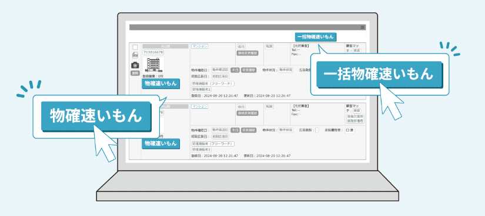
Task: Open the document icon below the first row checkbox
Action: tap(135, 55)
